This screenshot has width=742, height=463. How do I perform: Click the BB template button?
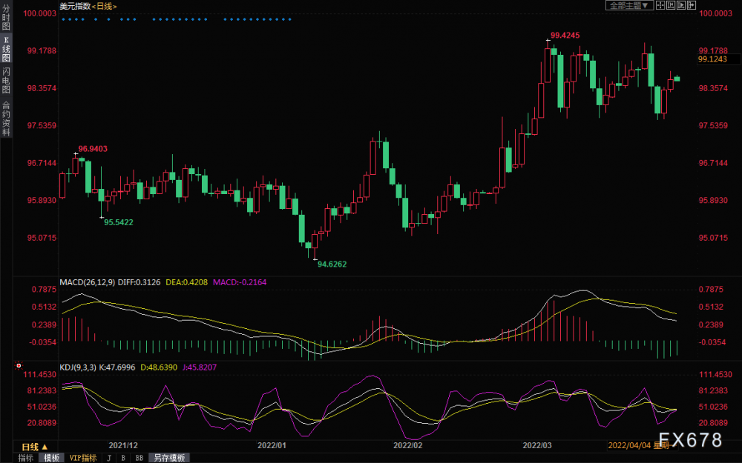pyautogui.click(x=139, y=458)
